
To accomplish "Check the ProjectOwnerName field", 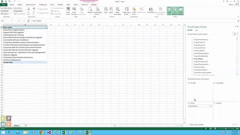I will [x=192, y=70].
